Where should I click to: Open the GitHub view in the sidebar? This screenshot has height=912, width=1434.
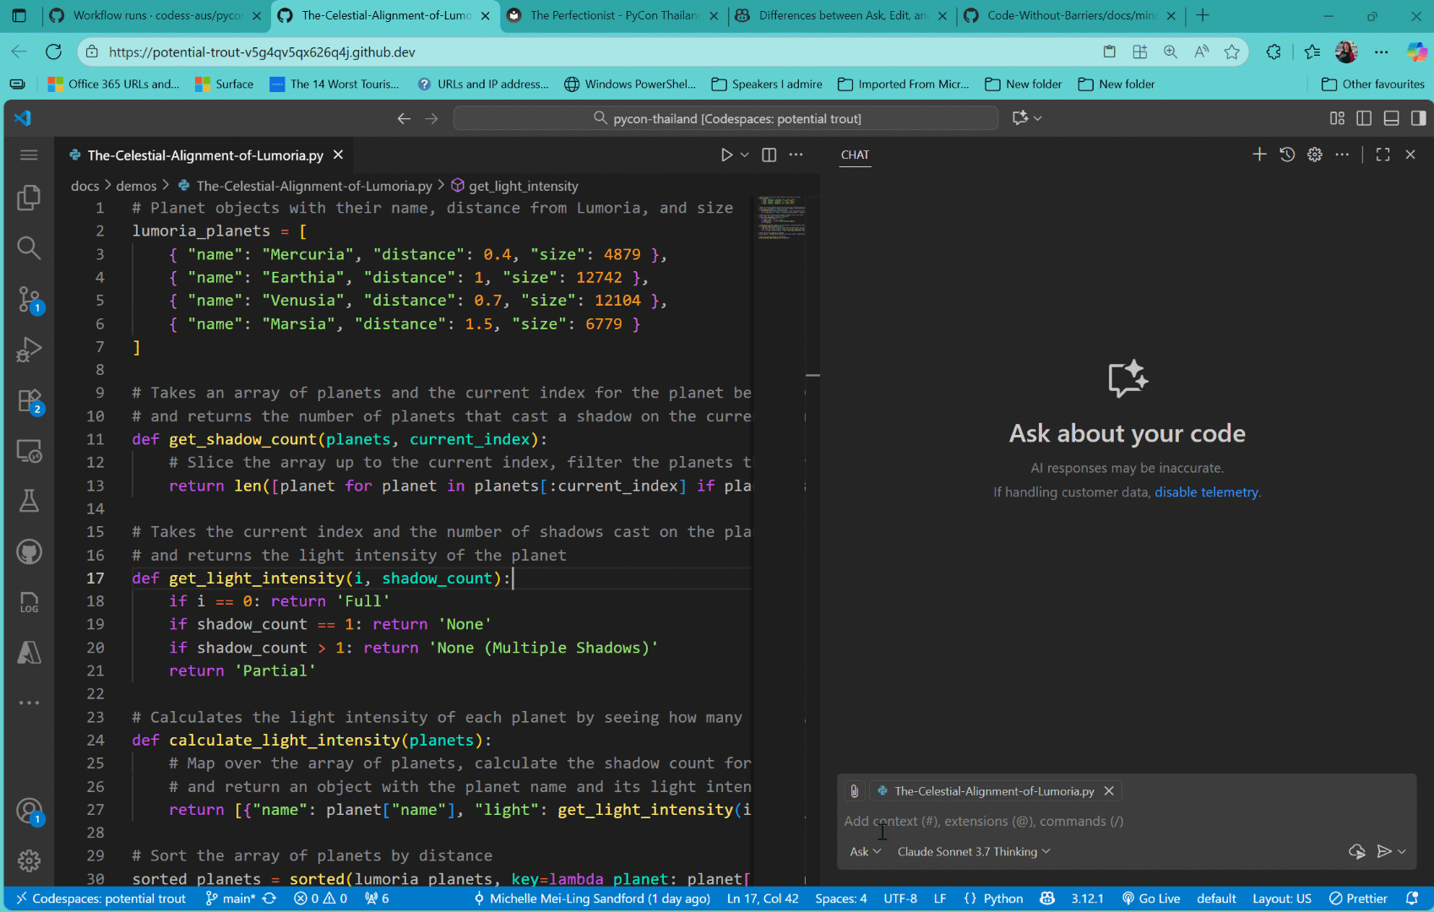pos(29,551)
